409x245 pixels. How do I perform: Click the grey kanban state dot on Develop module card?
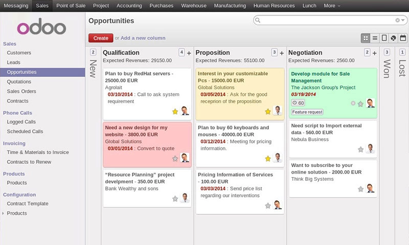pyautogui.click(x=353, y=103)
